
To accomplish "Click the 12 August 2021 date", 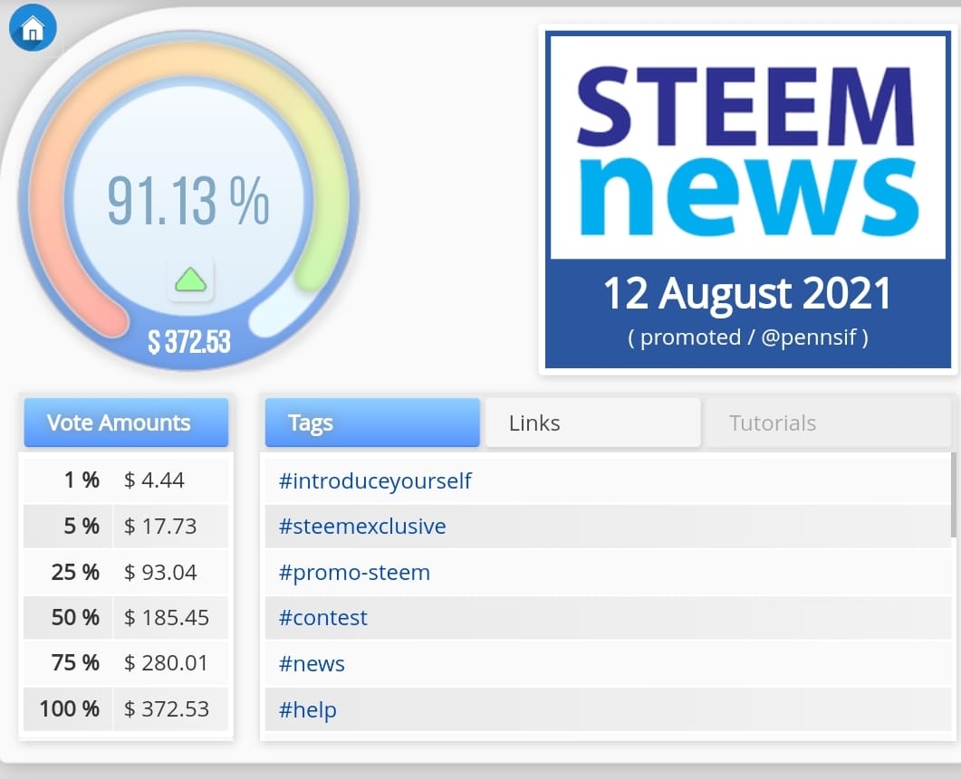I will click(748, 294).
